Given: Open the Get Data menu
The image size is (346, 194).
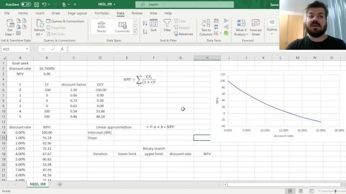Looking at the screenshot, I should [x=10, y=27].
